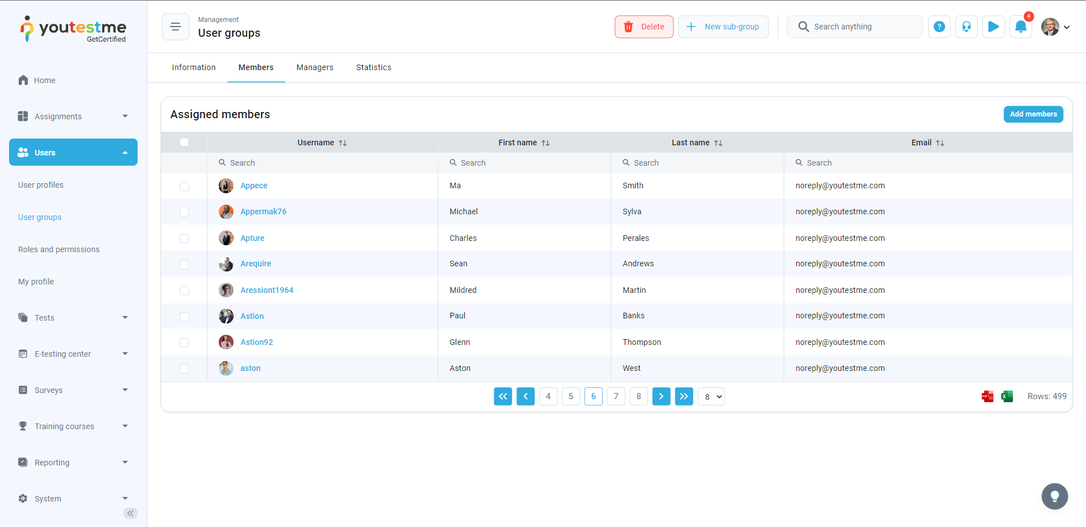Click the video play icon in header
Image resolution: width=1086 pixels, height=527 pixels.
993,27
